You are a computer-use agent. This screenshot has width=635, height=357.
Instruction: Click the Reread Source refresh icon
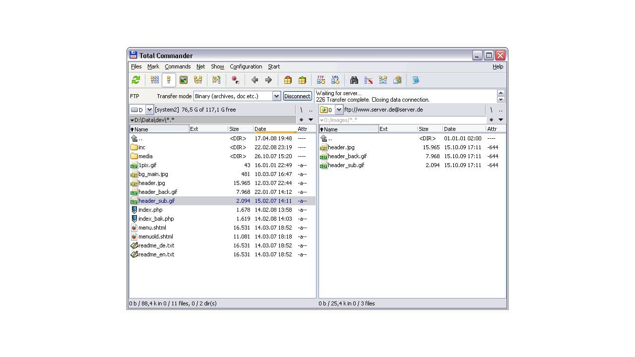[135, 80]
